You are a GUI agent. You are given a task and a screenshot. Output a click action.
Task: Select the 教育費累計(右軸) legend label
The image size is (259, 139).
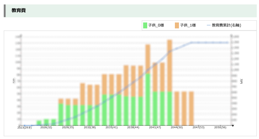click(227, 25)
